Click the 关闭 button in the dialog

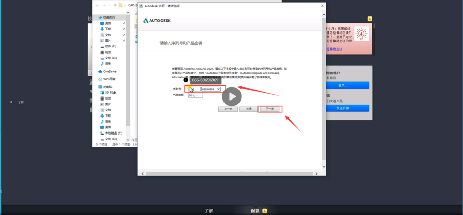(x=249, y=109)
